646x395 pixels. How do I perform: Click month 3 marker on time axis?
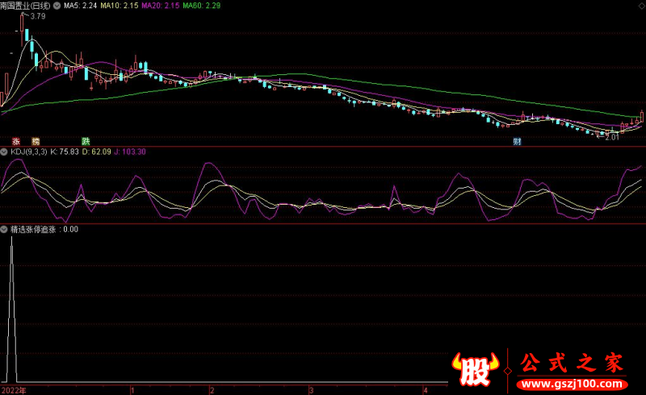[x=310, y=389]
